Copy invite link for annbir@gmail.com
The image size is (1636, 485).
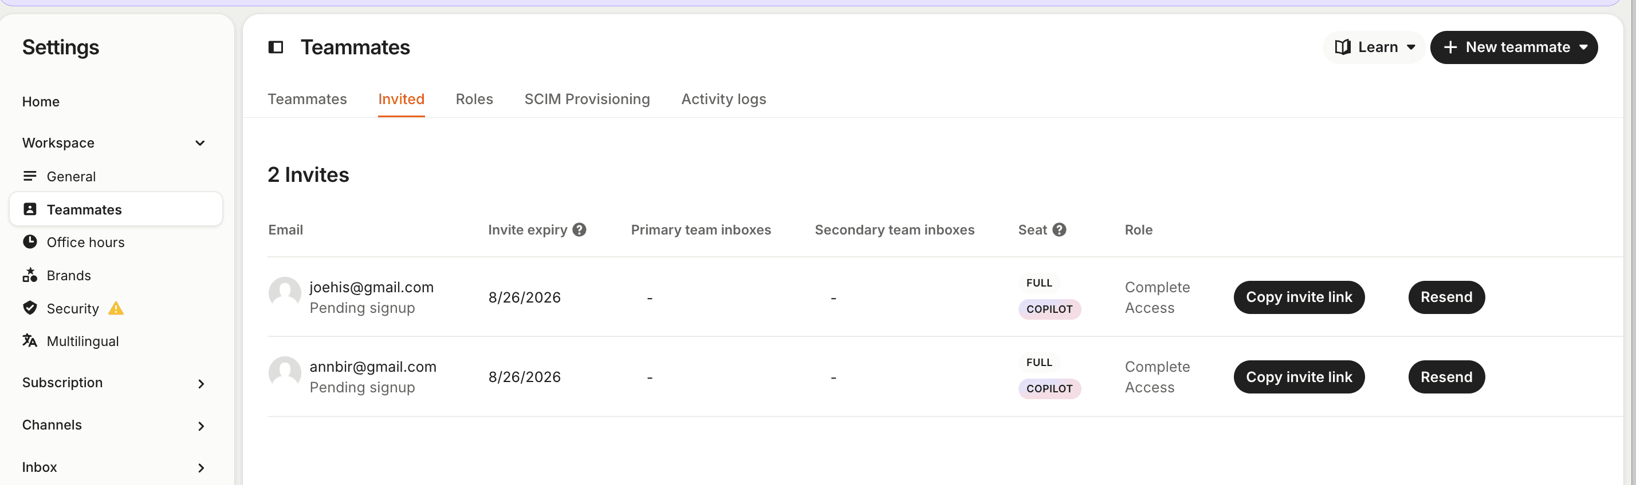point(1299,377)
